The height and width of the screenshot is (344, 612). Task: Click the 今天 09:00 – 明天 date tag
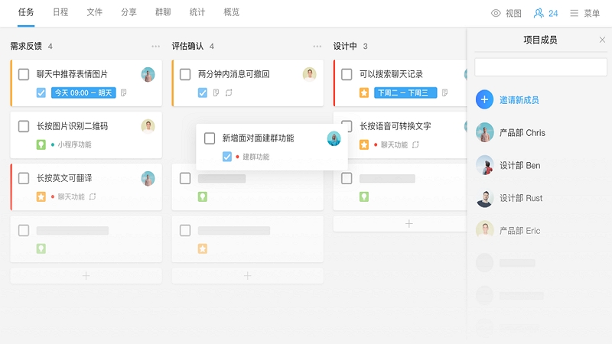83,92
